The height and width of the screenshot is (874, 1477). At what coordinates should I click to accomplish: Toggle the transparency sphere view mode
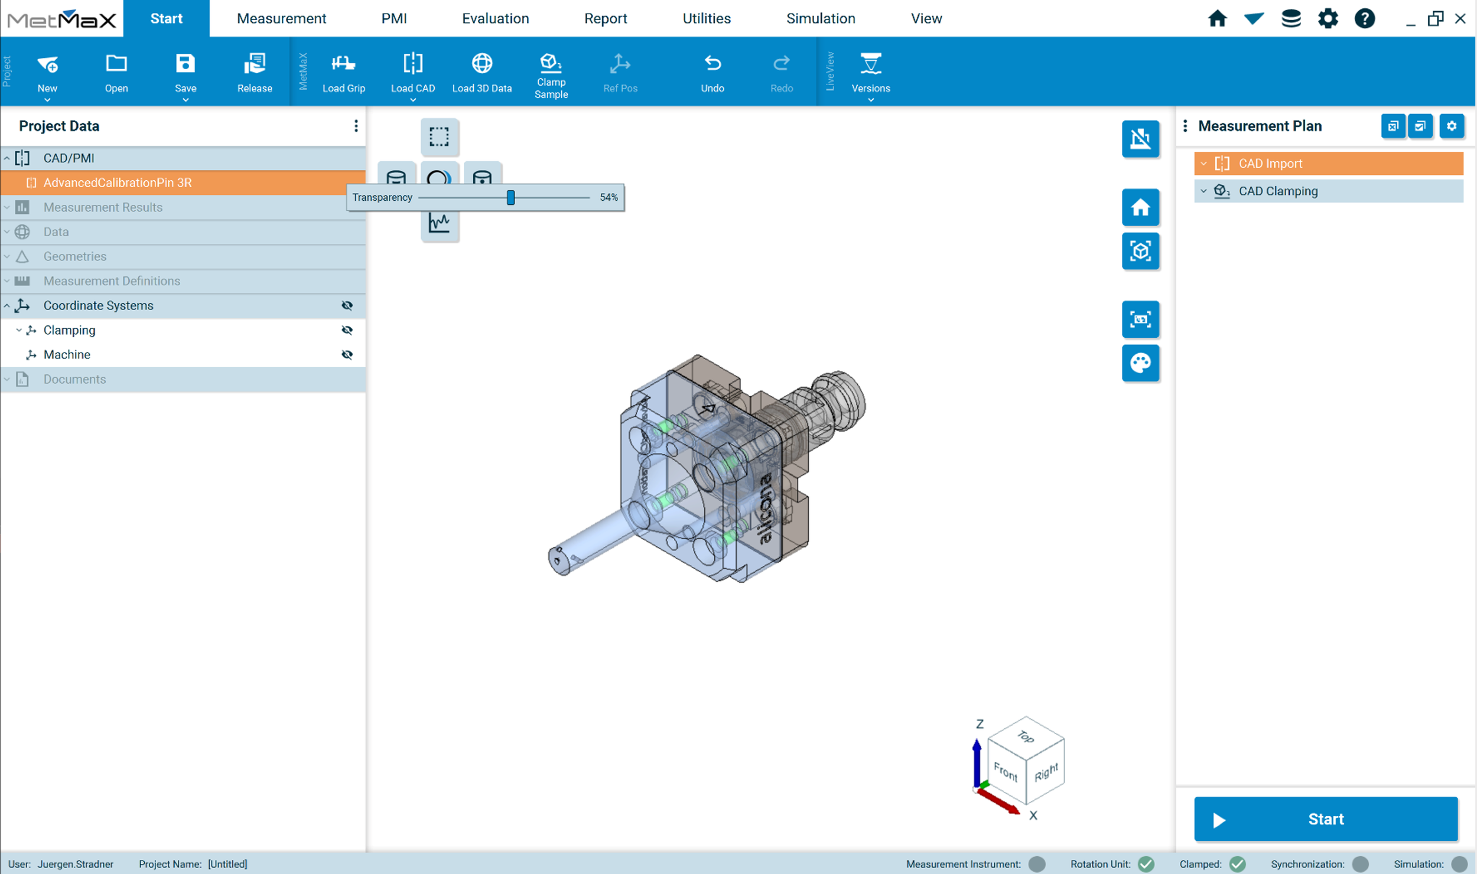pyautogui.click(x=439, y=175)
